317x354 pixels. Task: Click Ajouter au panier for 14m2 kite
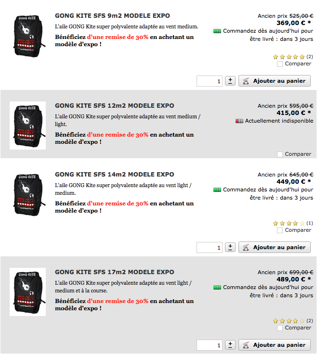275,247
